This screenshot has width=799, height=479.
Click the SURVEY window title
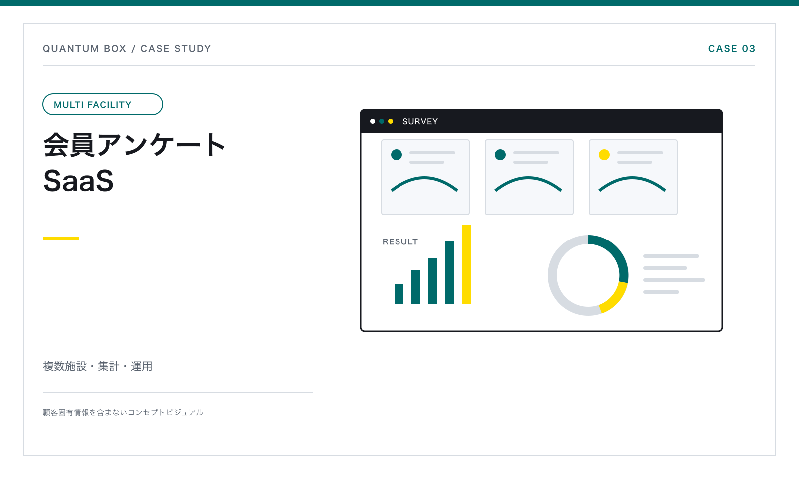(x=420, y=121)
